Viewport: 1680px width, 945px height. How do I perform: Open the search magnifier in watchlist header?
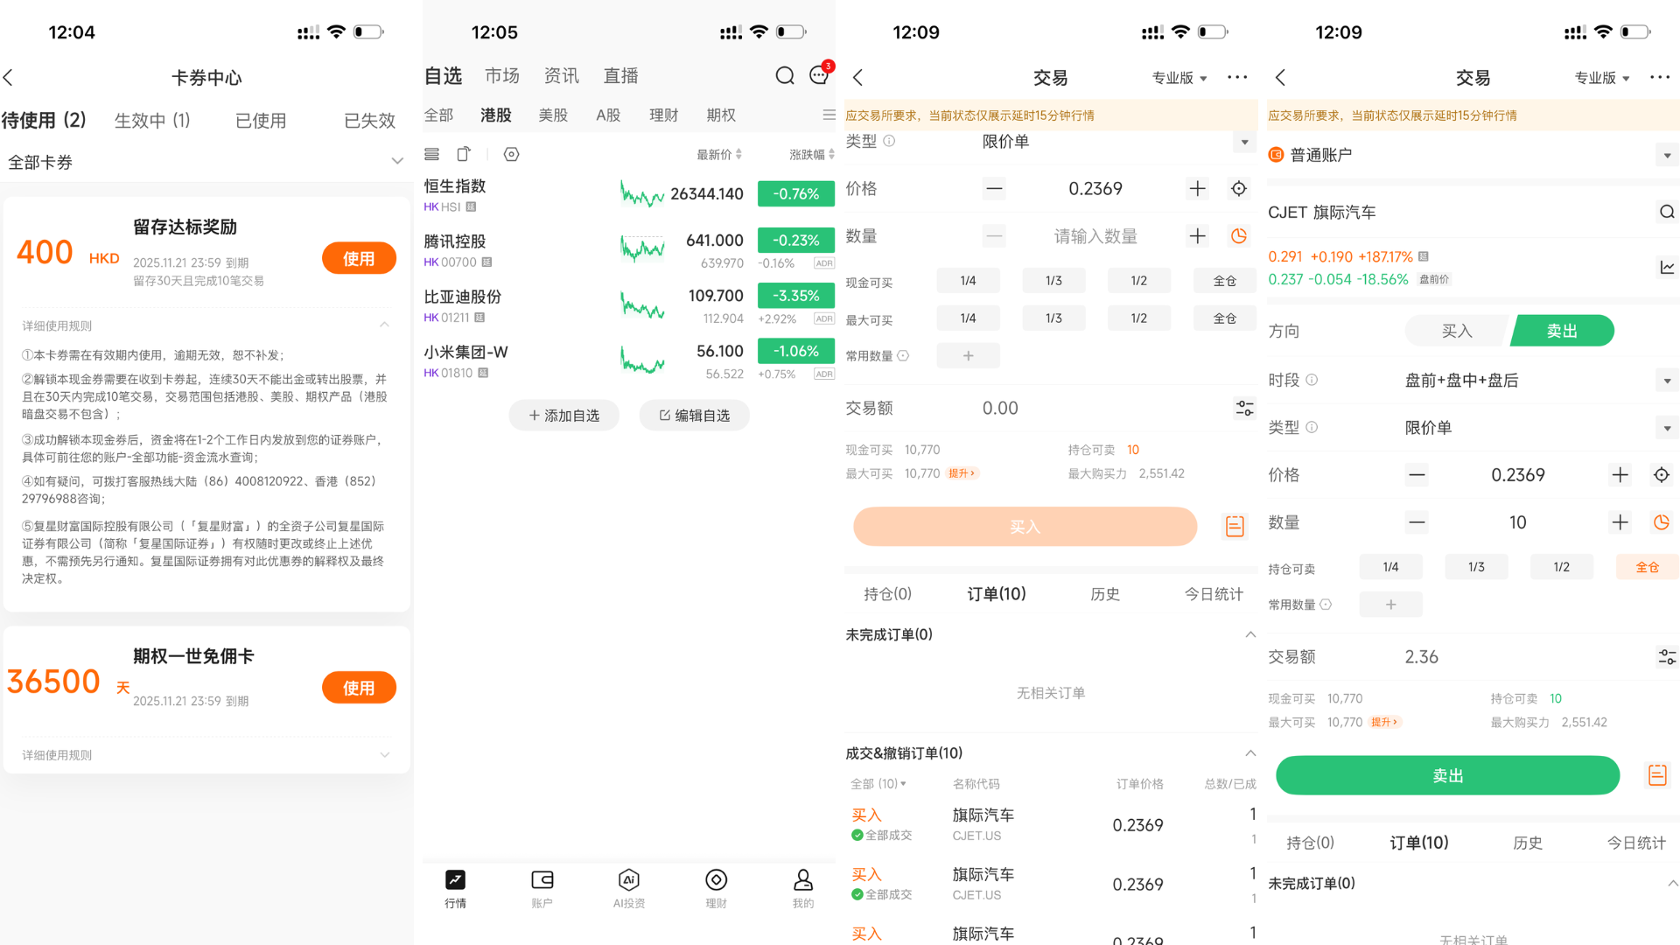(785, 76)
